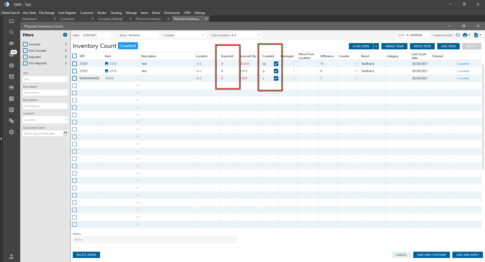The image size is (485, 262).
Task: Open Counter dropdown for first 21531 row
Action: pyautogui.click(x=356, y=64)
